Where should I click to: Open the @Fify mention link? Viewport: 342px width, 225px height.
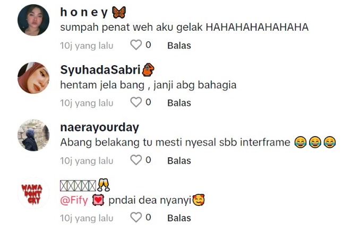pyautogui.click(x=74, y=200)
